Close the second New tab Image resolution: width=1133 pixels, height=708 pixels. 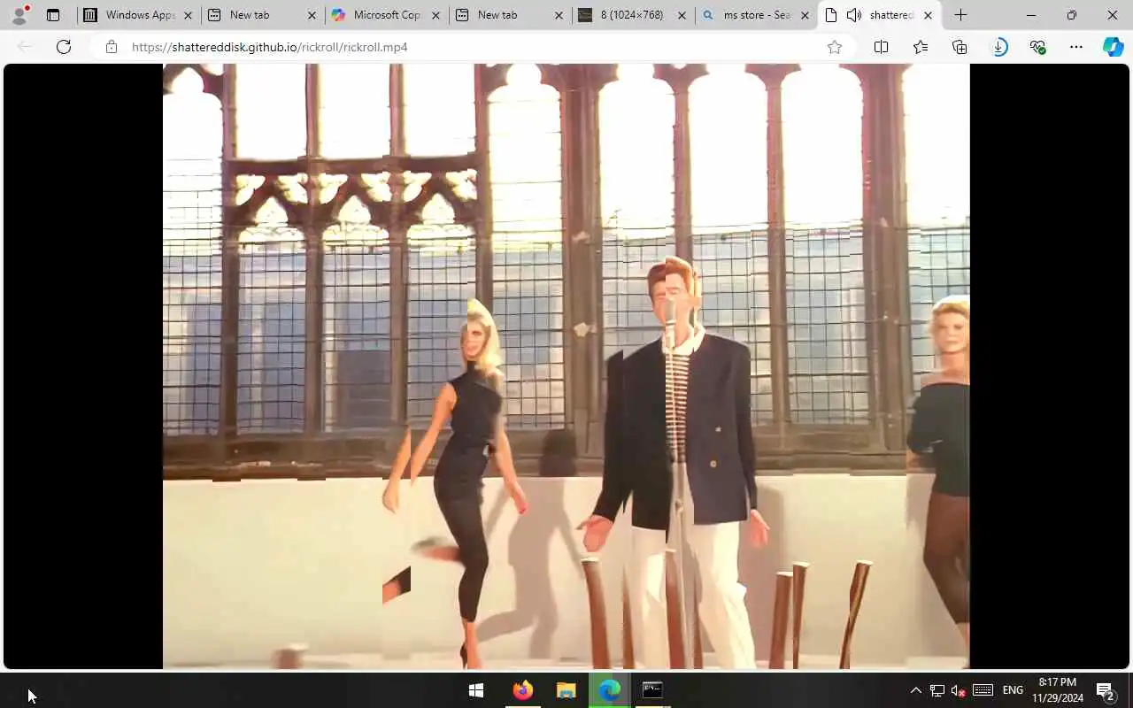click(559, 15)
